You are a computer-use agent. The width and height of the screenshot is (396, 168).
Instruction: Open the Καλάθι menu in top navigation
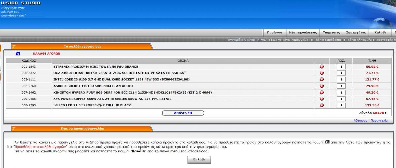click(380, 33)
